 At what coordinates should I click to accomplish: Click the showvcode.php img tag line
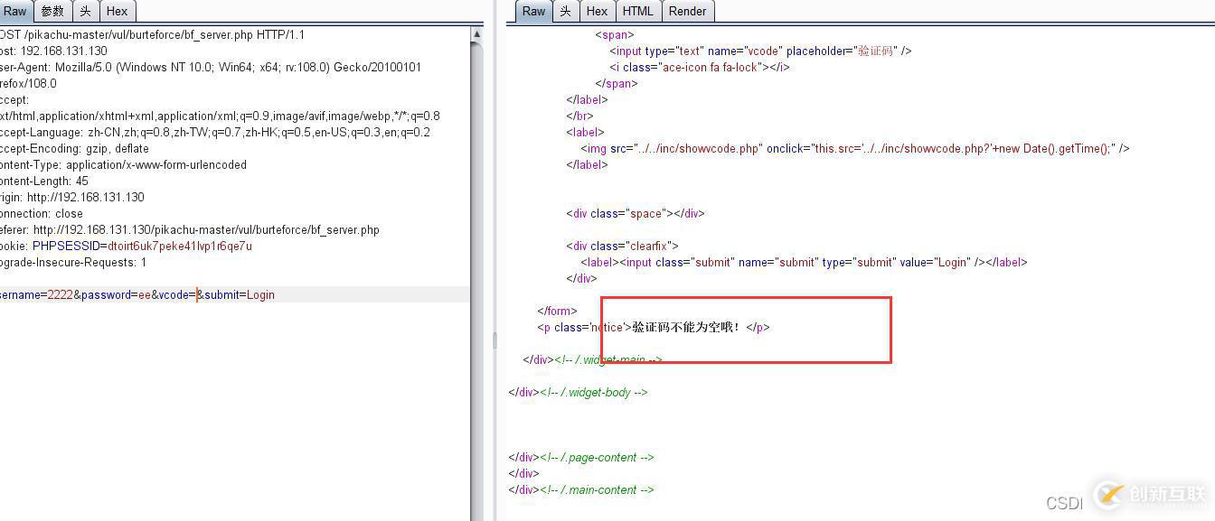855,149
